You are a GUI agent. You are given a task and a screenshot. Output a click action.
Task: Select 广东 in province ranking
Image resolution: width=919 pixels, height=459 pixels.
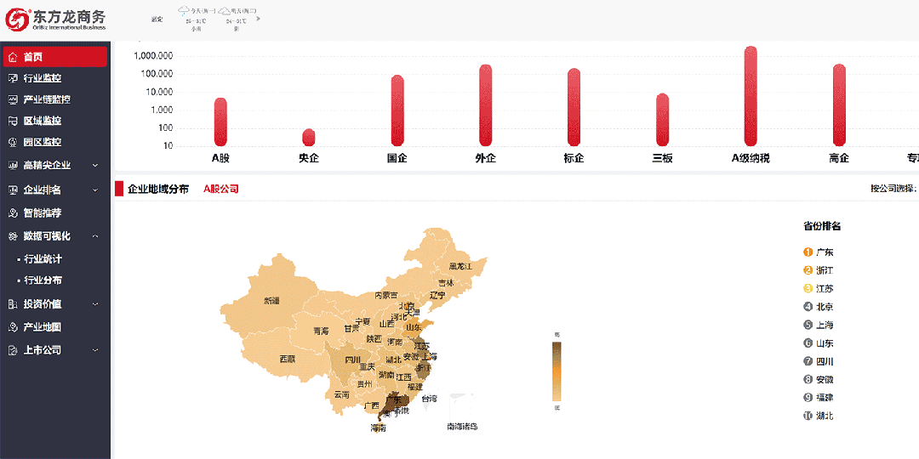(824, 252)
